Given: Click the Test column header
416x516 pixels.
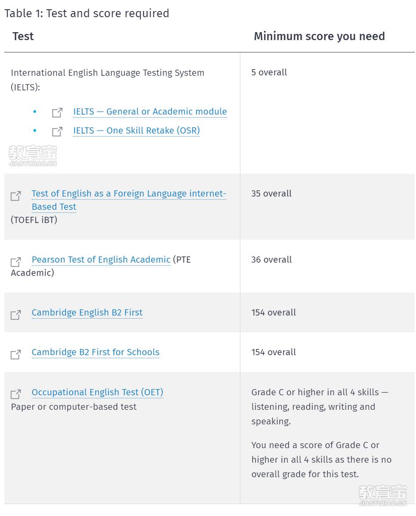Looking at the screenshot, I should coord(23,36).
